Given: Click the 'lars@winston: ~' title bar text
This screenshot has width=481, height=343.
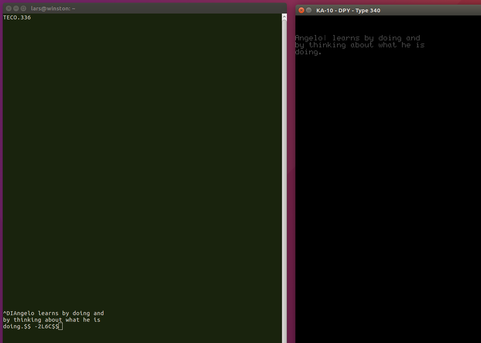Looking at the screenshot, I should (53, 8).
